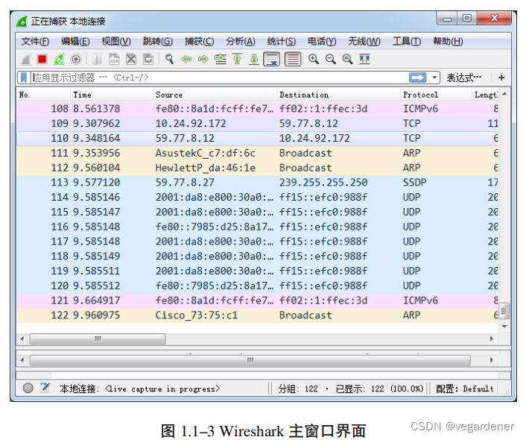
Task: Open the 统计(S) menu
Action: (282, 41)
